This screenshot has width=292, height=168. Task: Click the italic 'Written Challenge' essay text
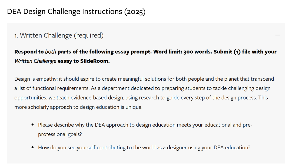35,61
